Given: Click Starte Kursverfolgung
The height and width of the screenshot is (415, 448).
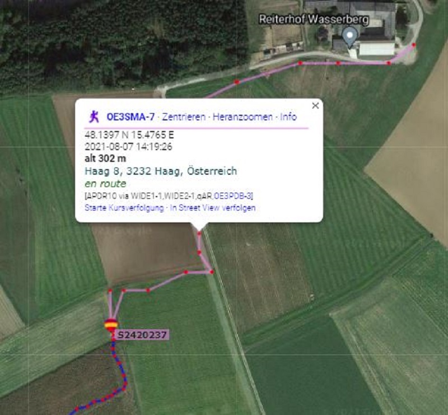Looking at the screenshot, I should pyautogui.click(x=124, y=208).
